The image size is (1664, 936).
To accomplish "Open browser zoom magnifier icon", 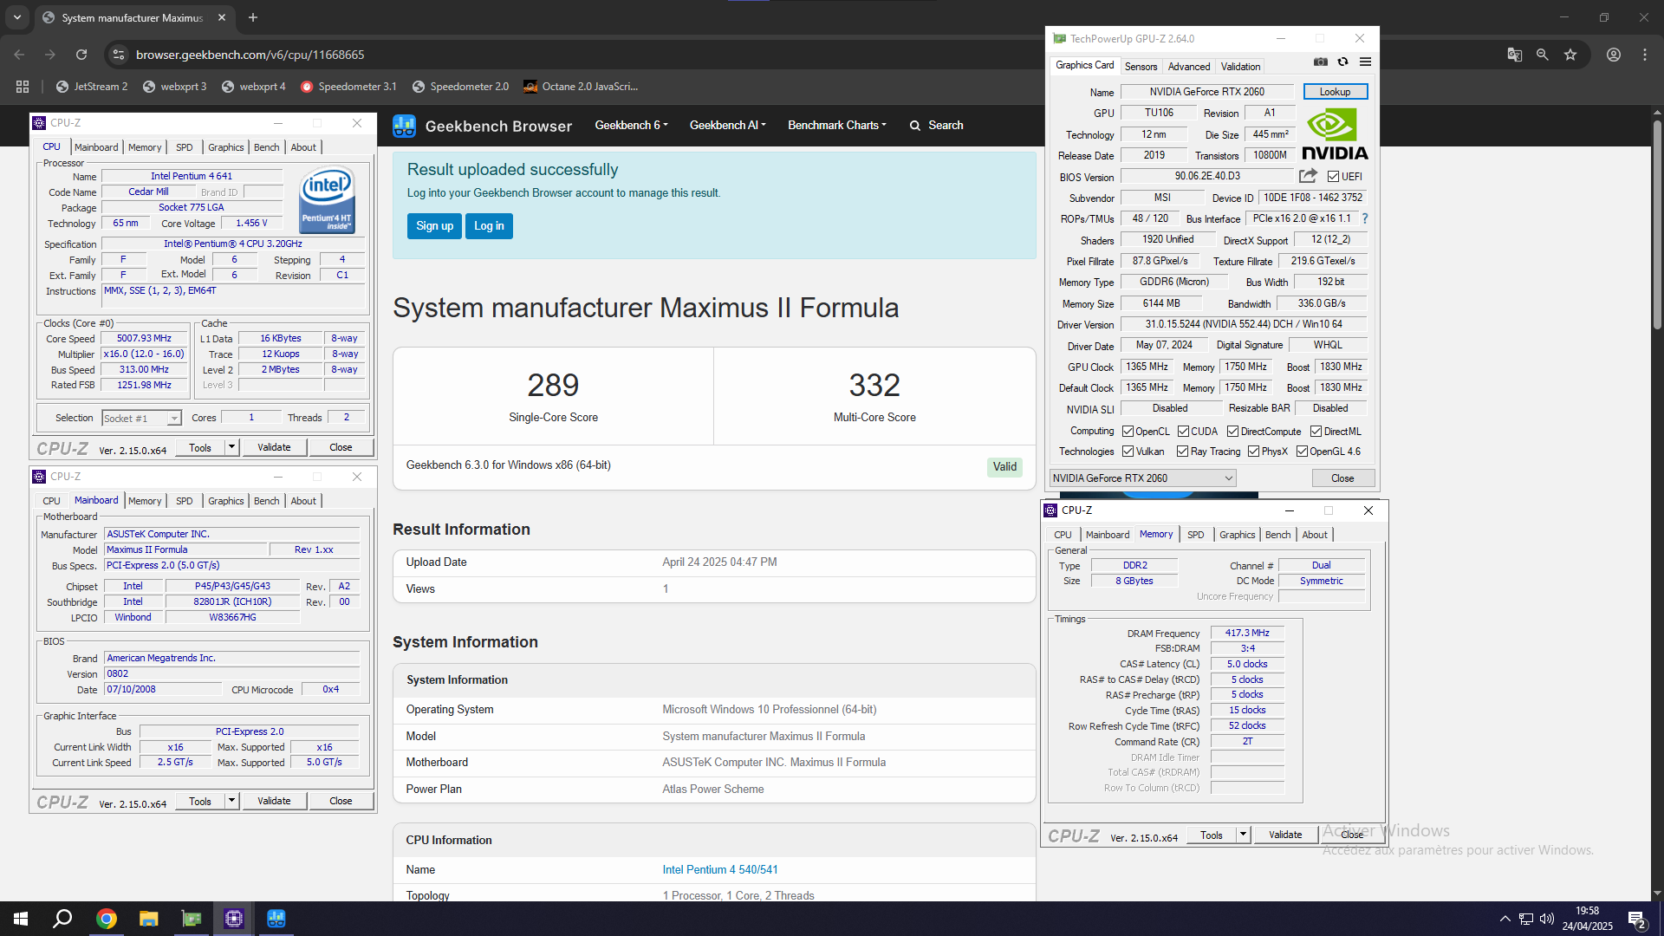I will click(1543, 55).
